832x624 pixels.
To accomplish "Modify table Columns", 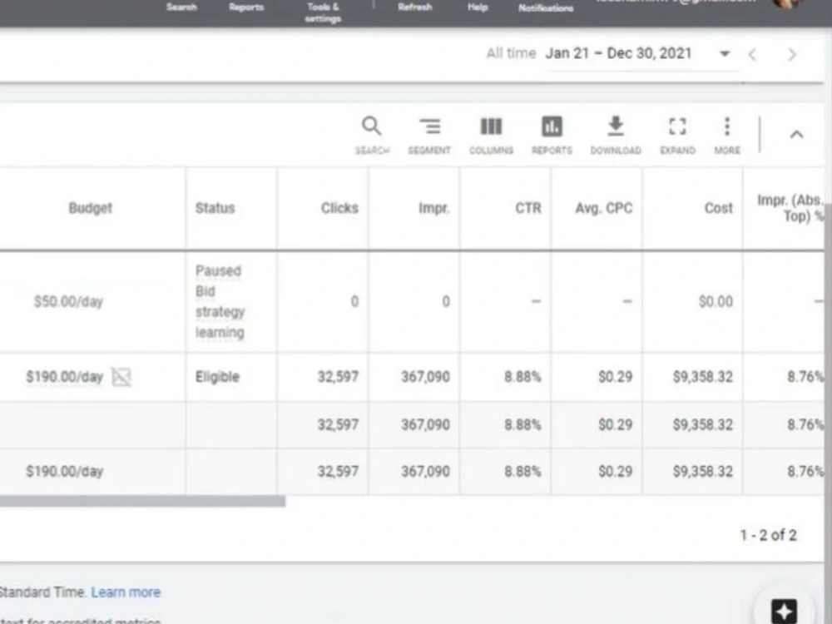I will tap(491, 136).
